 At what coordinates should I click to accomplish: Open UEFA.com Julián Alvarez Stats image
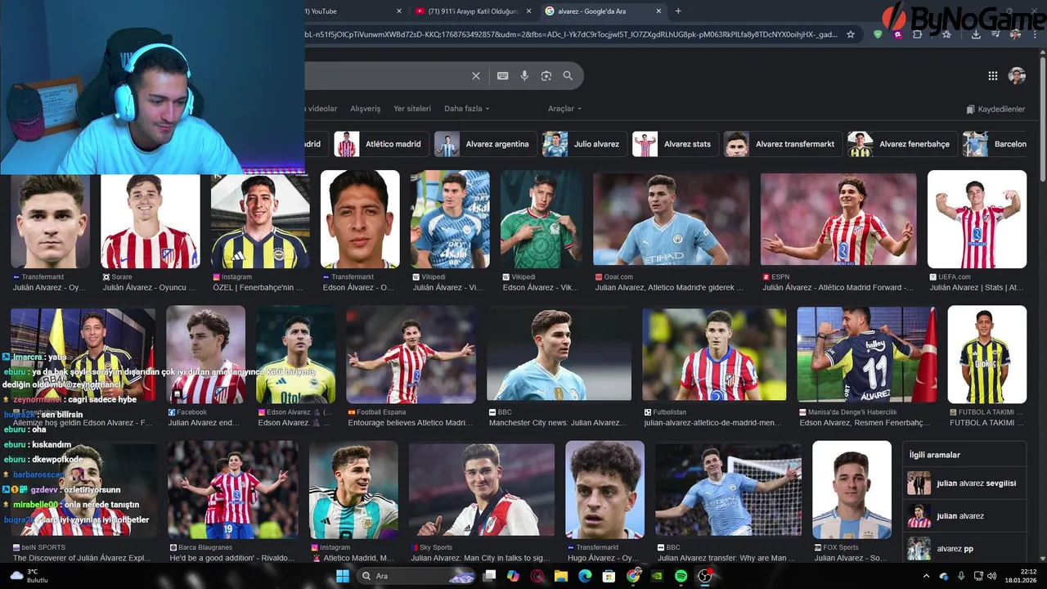[x=977, y=219]
